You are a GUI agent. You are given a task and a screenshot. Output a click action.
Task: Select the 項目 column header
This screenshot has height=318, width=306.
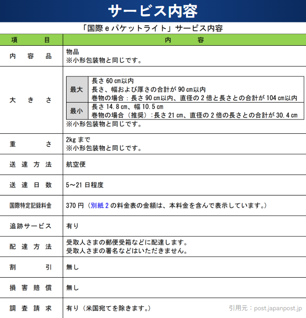[31, 40]
